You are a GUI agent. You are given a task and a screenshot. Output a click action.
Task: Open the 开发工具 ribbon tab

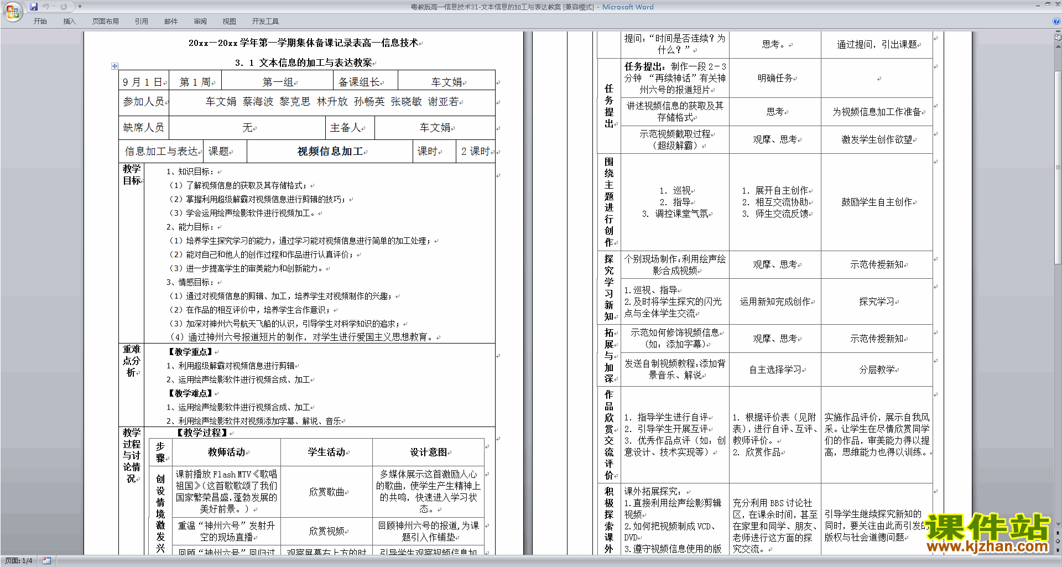point(265,22)
